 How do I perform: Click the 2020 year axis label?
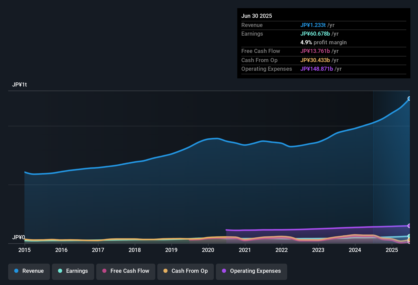pyautogui.click(x=208, y=250)
